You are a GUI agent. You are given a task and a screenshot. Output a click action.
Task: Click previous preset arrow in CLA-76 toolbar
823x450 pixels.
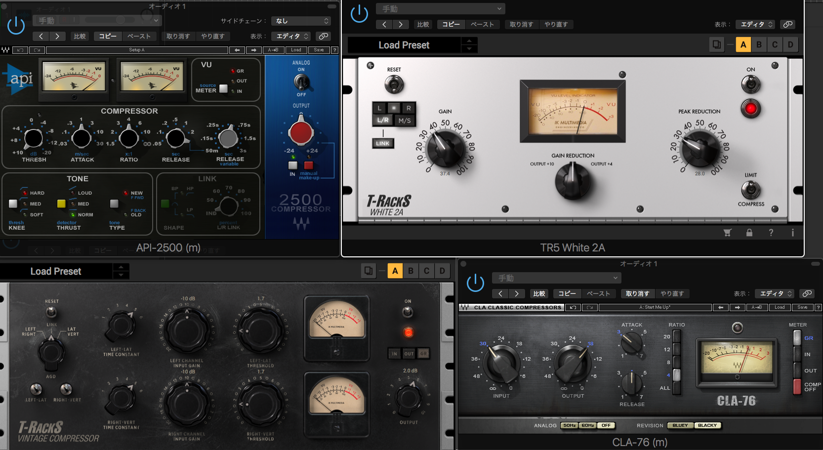721,307
